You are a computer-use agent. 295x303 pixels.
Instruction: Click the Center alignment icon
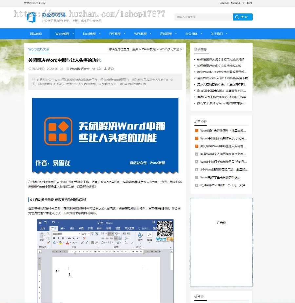coord(107,238)
